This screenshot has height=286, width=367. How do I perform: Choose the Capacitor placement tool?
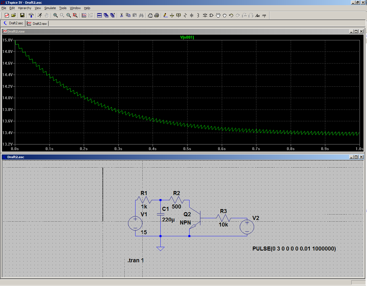pos(192,15)
